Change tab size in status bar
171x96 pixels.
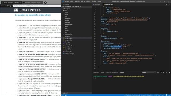tap(147, 95)
